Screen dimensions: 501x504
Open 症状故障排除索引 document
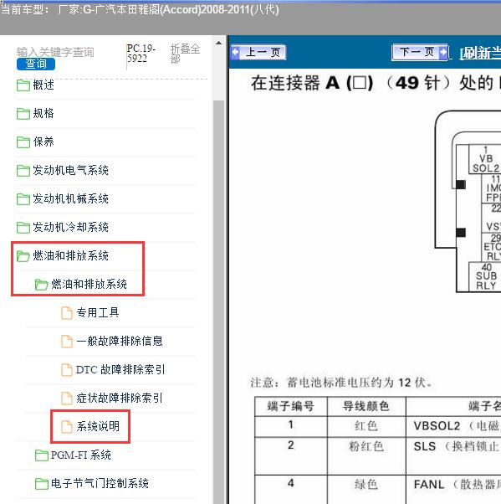[120, 398]
